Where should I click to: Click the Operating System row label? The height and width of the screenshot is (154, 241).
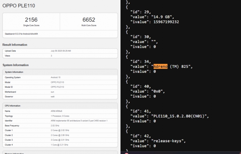13,77
